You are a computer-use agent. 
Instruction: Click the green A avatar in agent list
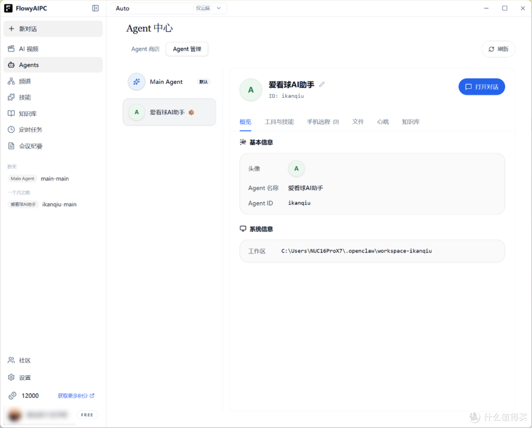(137, 112)
